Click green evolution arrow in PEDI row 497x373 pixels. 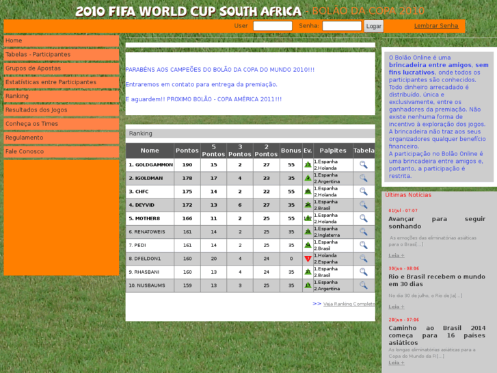(x=308, y=245)
